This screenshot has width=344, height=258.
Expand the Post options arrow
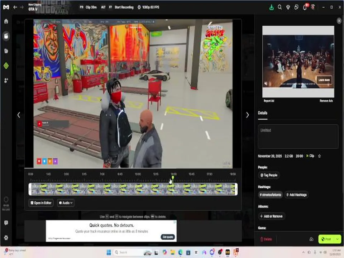(338, 239)
